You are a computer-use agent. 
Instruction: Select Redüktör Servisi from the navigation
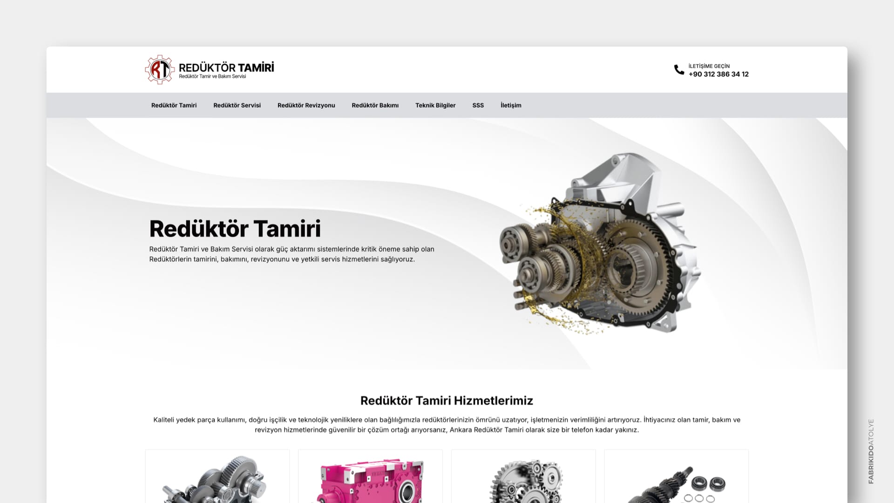[x=237, y=105]
